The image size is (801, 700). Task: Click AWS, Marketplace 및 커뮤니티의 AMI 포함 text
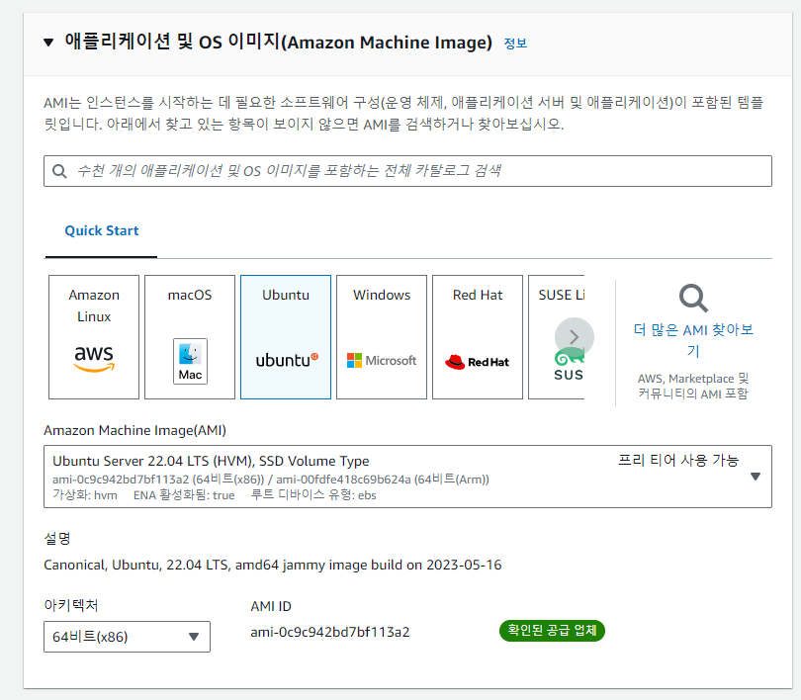[x=693, y=386]
